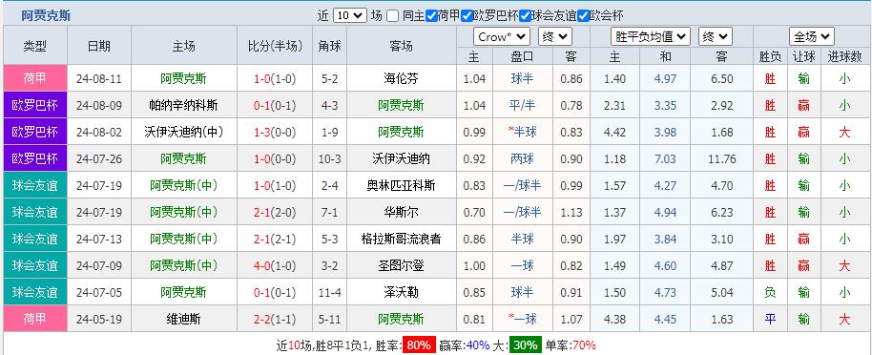Image resolution: width=872 pixels, height=355 pixels.
Task: Open the Crow* odds company dropdown
Action: click(x=502, y=37)
